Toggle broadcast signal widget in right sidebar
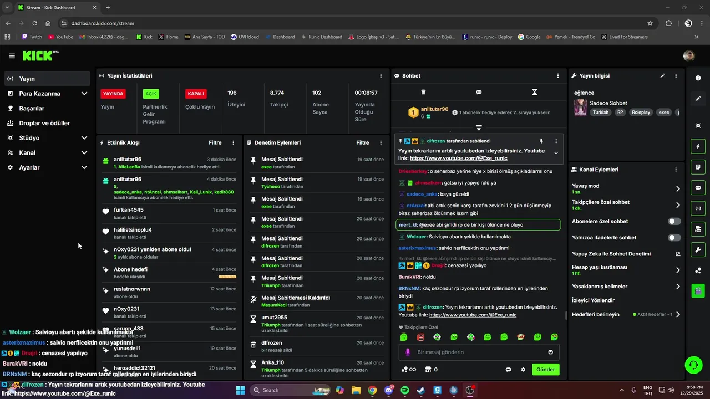This screenshot has height=399, width=710. pyautogui.click(x=698, y=208)
